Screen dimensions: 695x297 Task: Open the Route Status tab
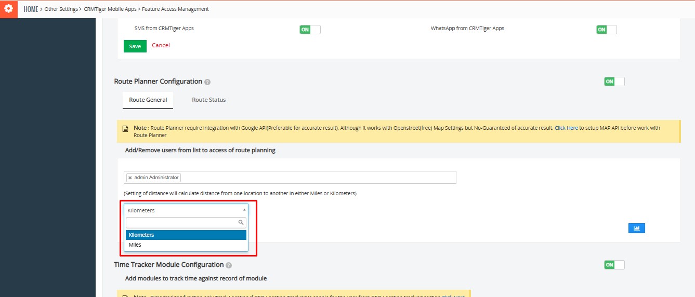click(x=209, y=100)
